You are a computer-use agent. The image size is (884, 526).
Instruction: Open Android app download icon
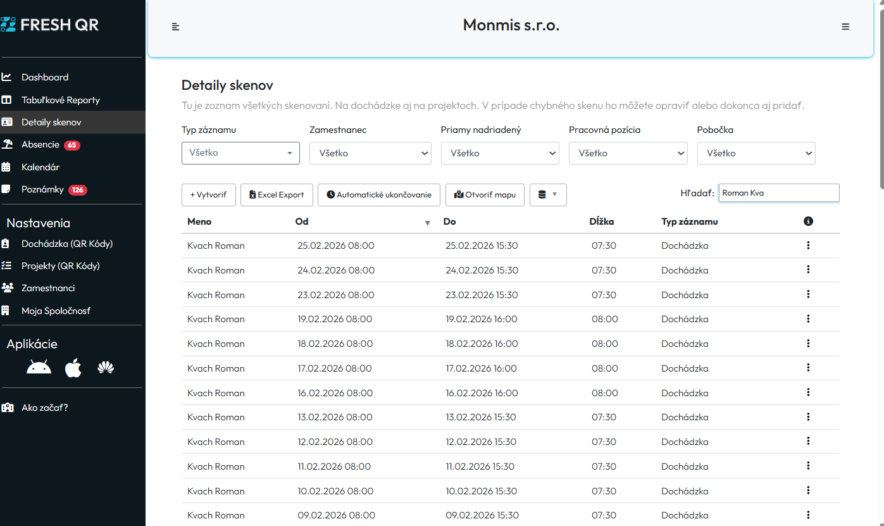[x=39, y=368]
